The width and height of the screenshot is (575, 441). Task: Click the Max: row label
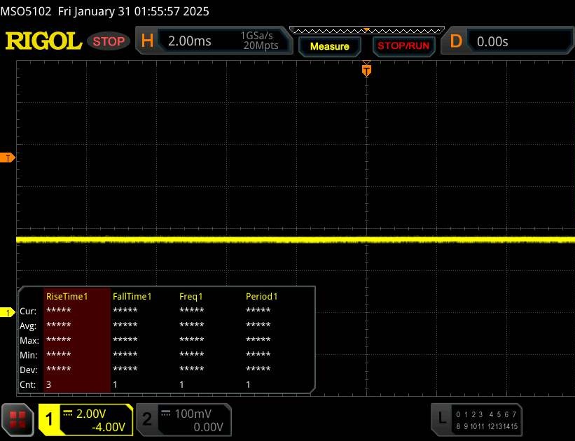(x=29, y=341)
